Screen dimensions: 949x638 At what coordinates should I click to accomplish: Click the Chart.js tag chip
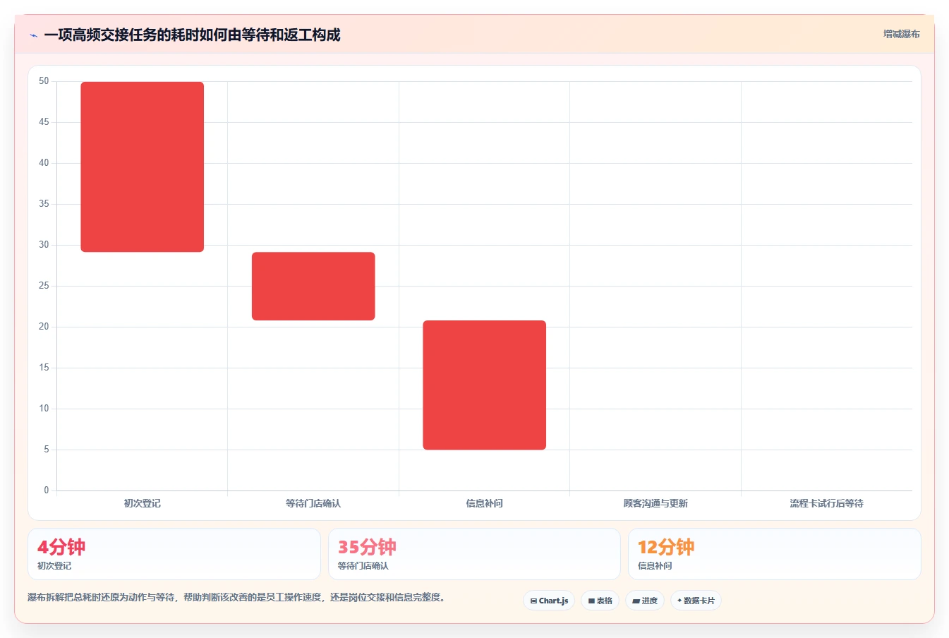pyautogui.click(x=549, y=601)
